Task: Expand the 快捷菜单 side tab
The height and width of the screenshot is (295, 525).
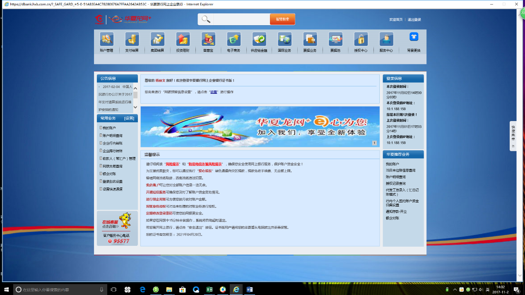Action: 513,136
